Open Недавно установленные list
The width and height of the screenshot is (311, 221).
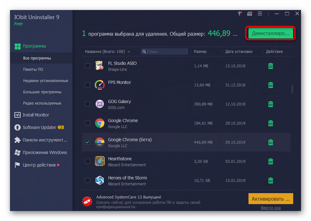pos(45,81)
